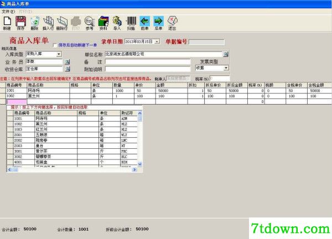Click lookup icon beside 单位名称 field
The width and height of the screenshot is (332, 239).
coord(226,54)
